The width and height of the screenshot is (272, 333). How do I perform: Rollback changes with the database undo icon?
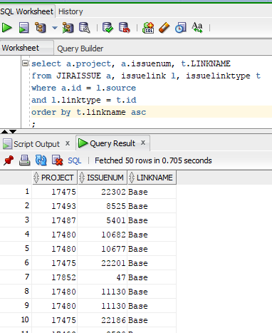(125, 28)
